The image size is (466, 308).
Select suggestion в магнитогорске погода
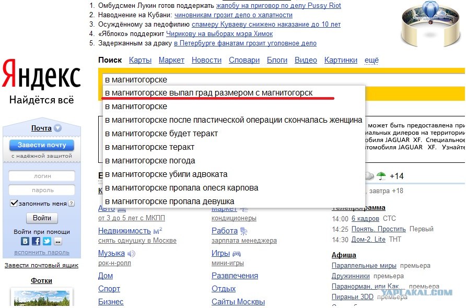click(x=234, y=161)
